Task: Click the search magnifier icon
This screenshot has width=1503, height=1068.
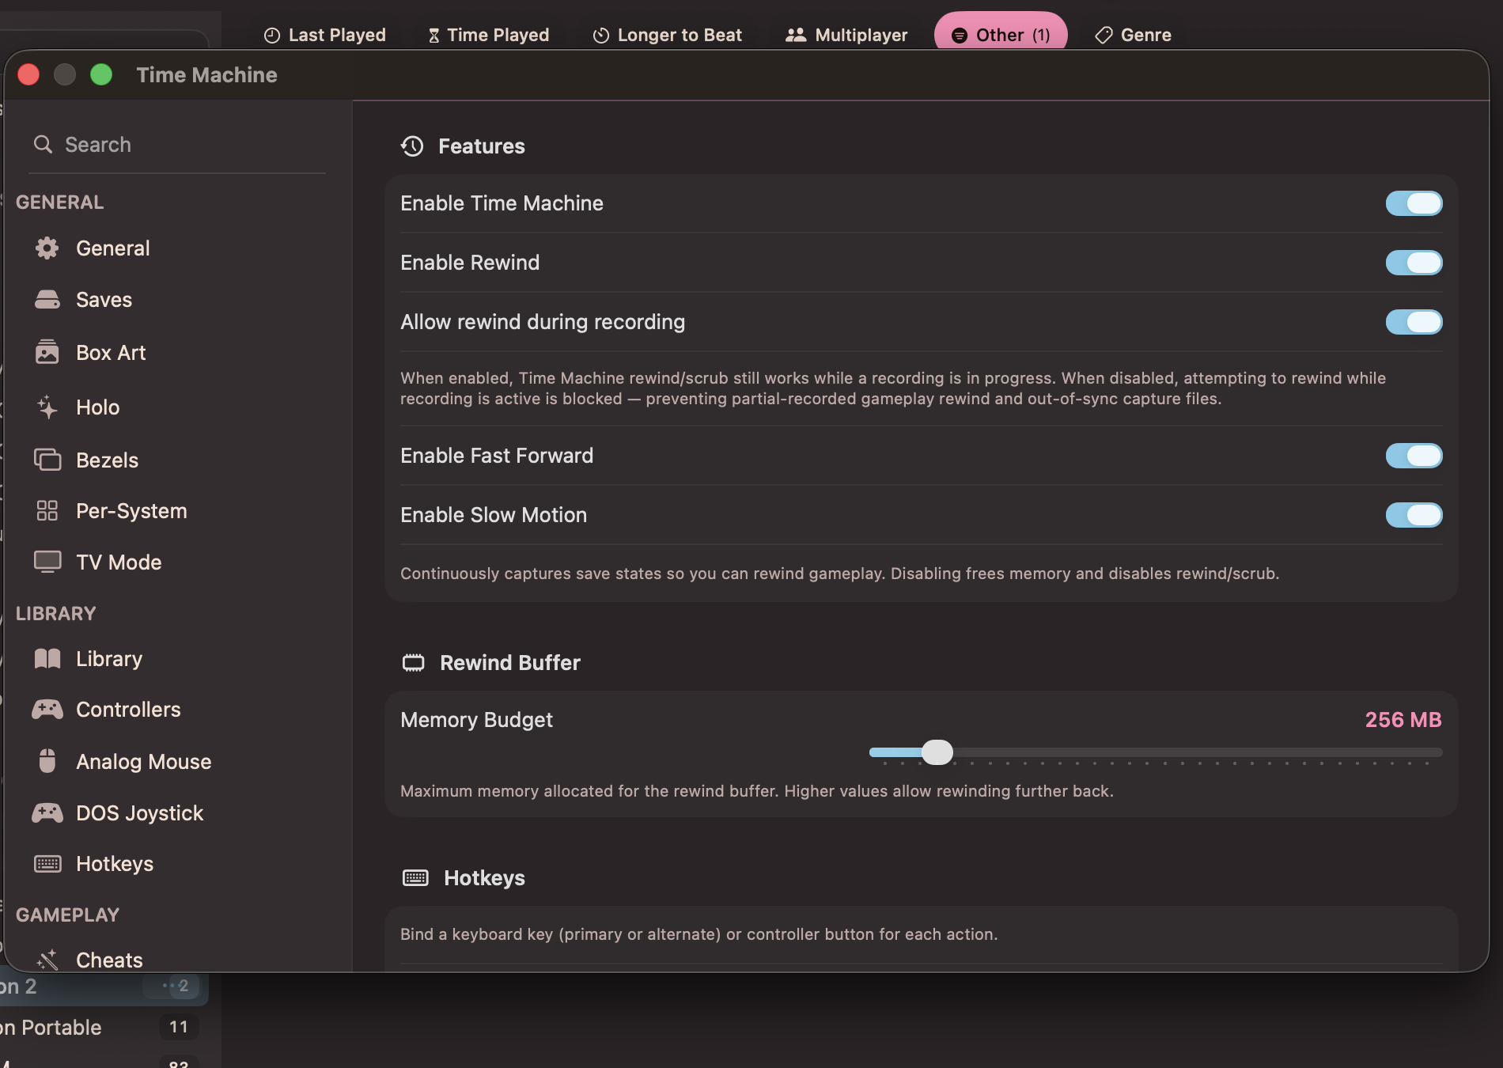Action: pyautogui.click(x=43, y=144)
